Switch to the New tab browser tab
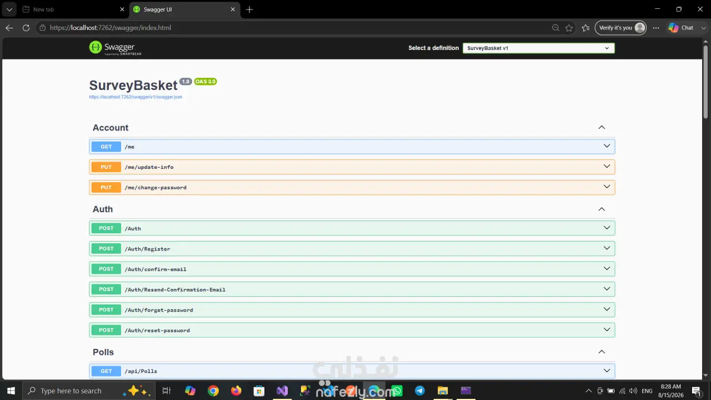 click(74, 9)
